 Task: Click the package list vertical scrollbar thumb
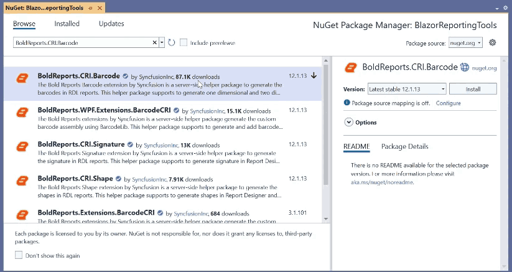pos(325,124)
